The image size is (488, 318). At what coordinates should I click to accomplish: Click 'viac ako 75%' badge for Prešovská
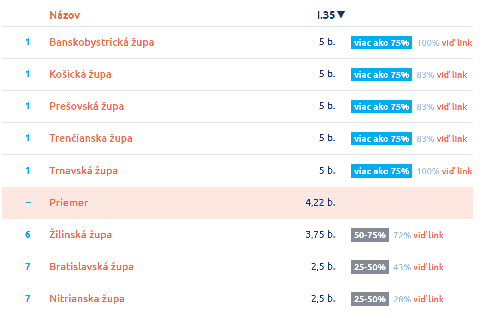pos(381,107)
